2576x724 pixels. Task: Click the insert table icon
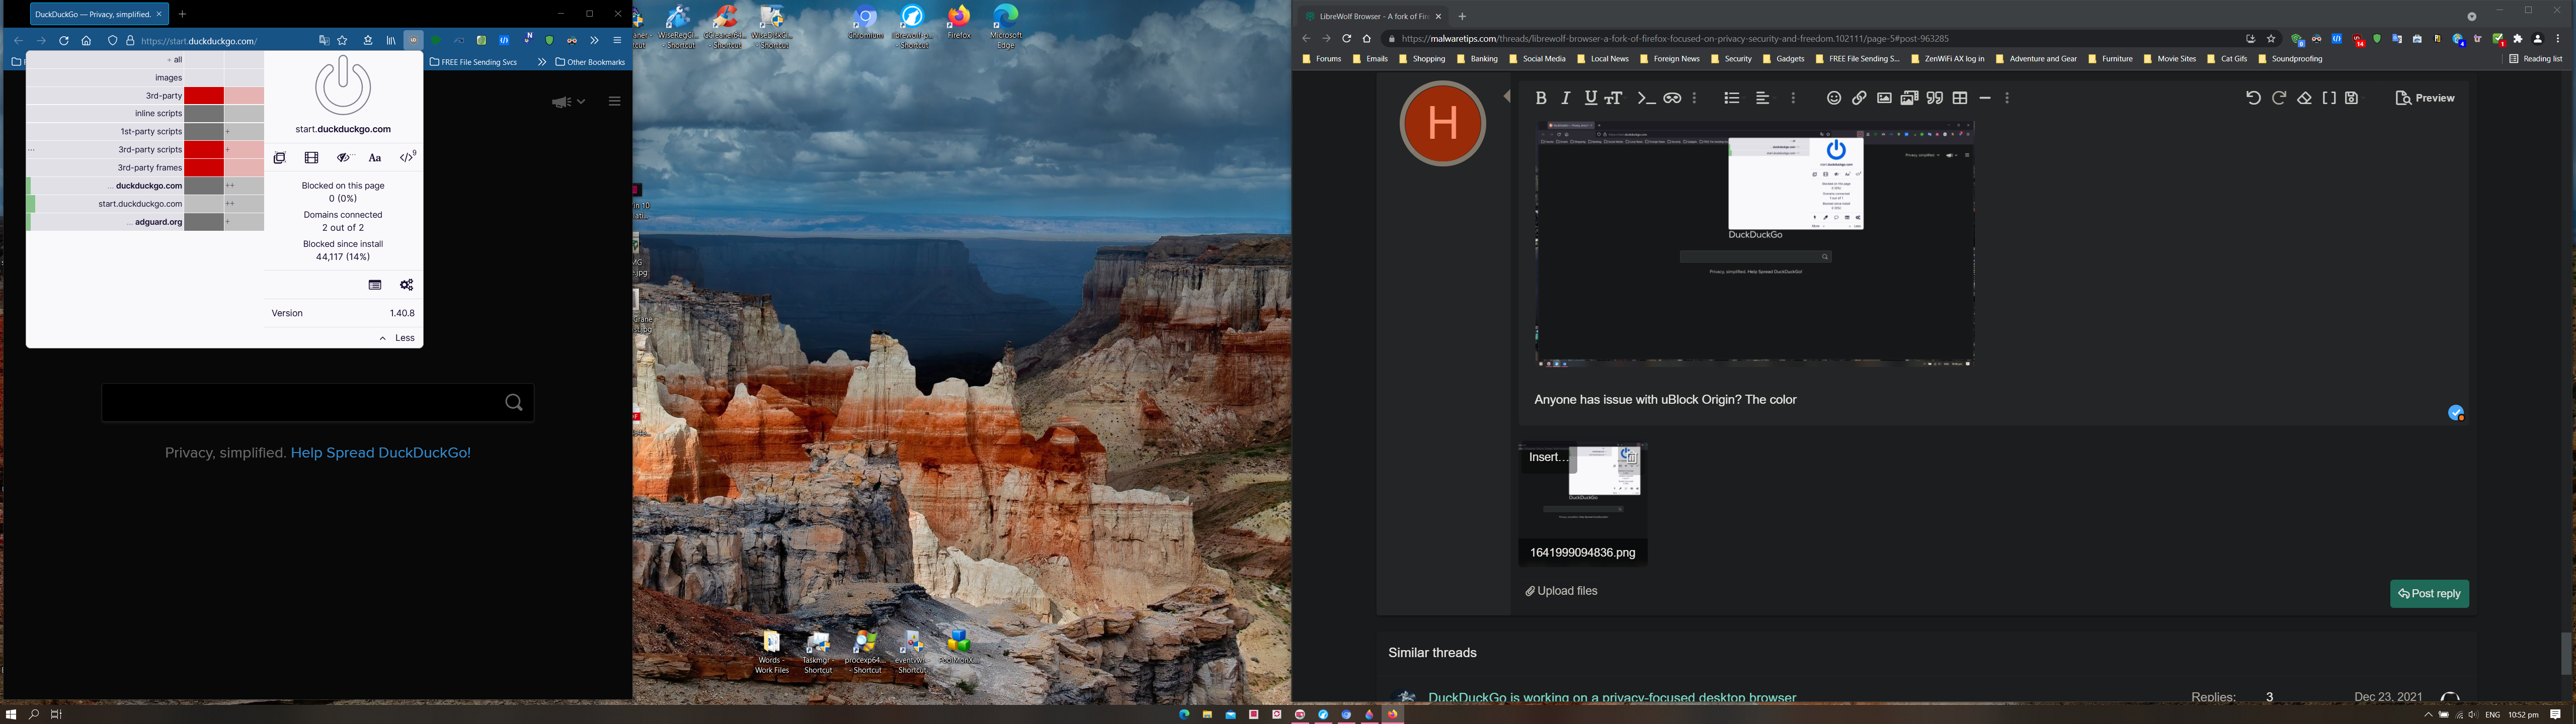tap(1960, 98)
